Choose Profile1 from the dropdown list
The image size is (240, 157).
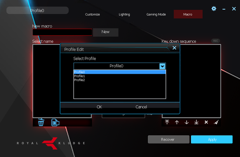(80, 76)
